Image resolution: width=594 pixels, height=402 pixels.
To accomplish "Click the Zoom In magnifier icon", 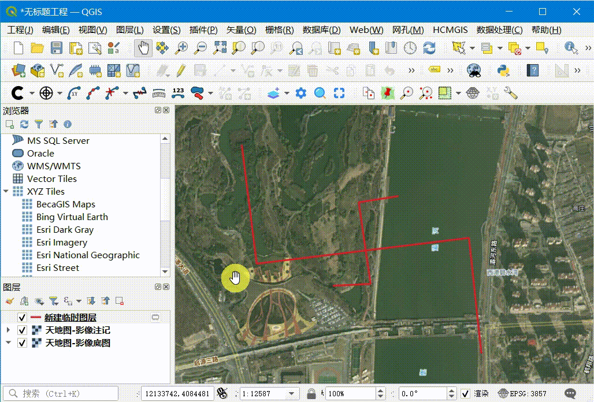I will click(x=181, y=48).
